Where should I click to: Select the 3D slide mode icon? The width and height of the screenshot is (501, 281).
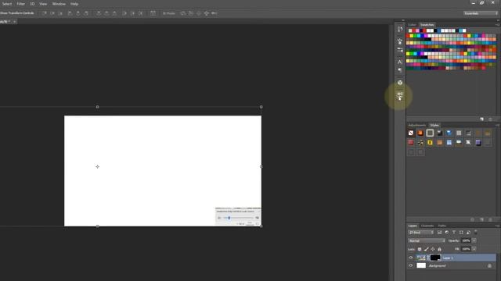point(207,13)
